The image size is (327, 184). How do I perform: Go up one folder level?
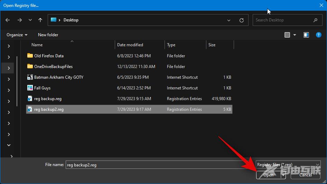40,20
